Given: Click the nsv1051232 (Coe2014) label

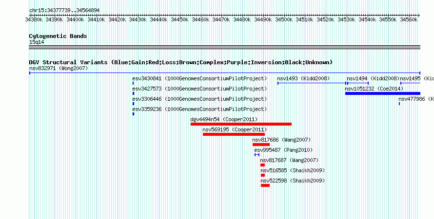Looking at the screenshot, I should 374,89.
